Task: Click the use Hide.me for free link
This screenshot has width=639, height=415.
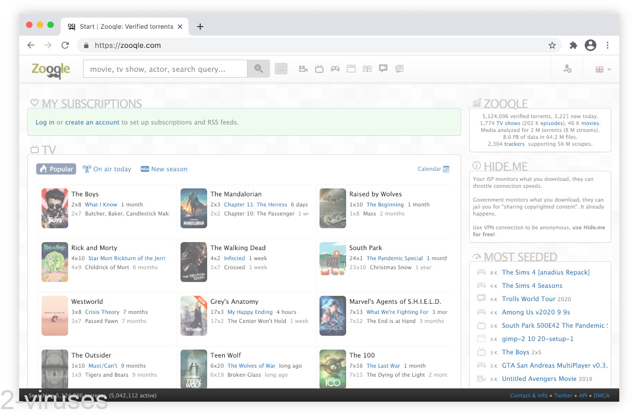Action: 539,230
